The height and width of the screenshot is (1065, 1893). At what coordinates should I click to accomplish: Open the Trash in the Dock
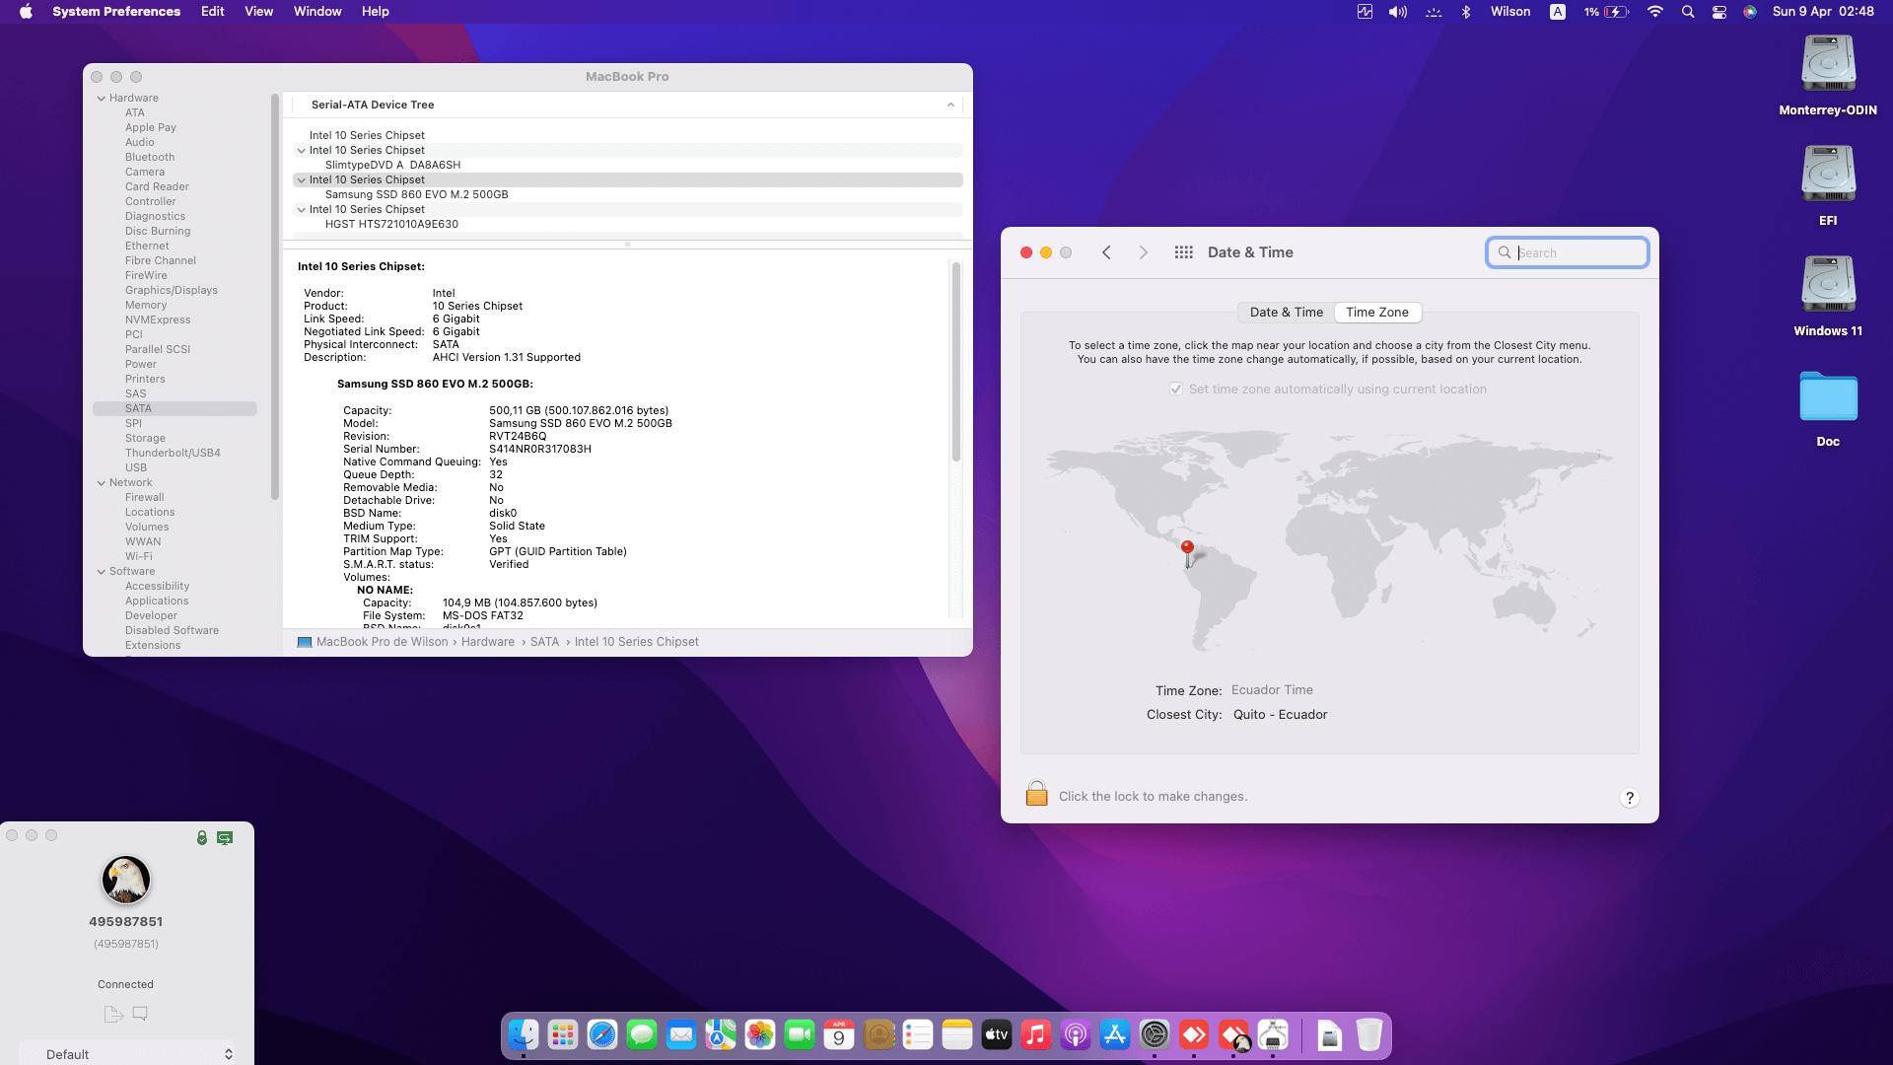click(x=1369, y=1035)
